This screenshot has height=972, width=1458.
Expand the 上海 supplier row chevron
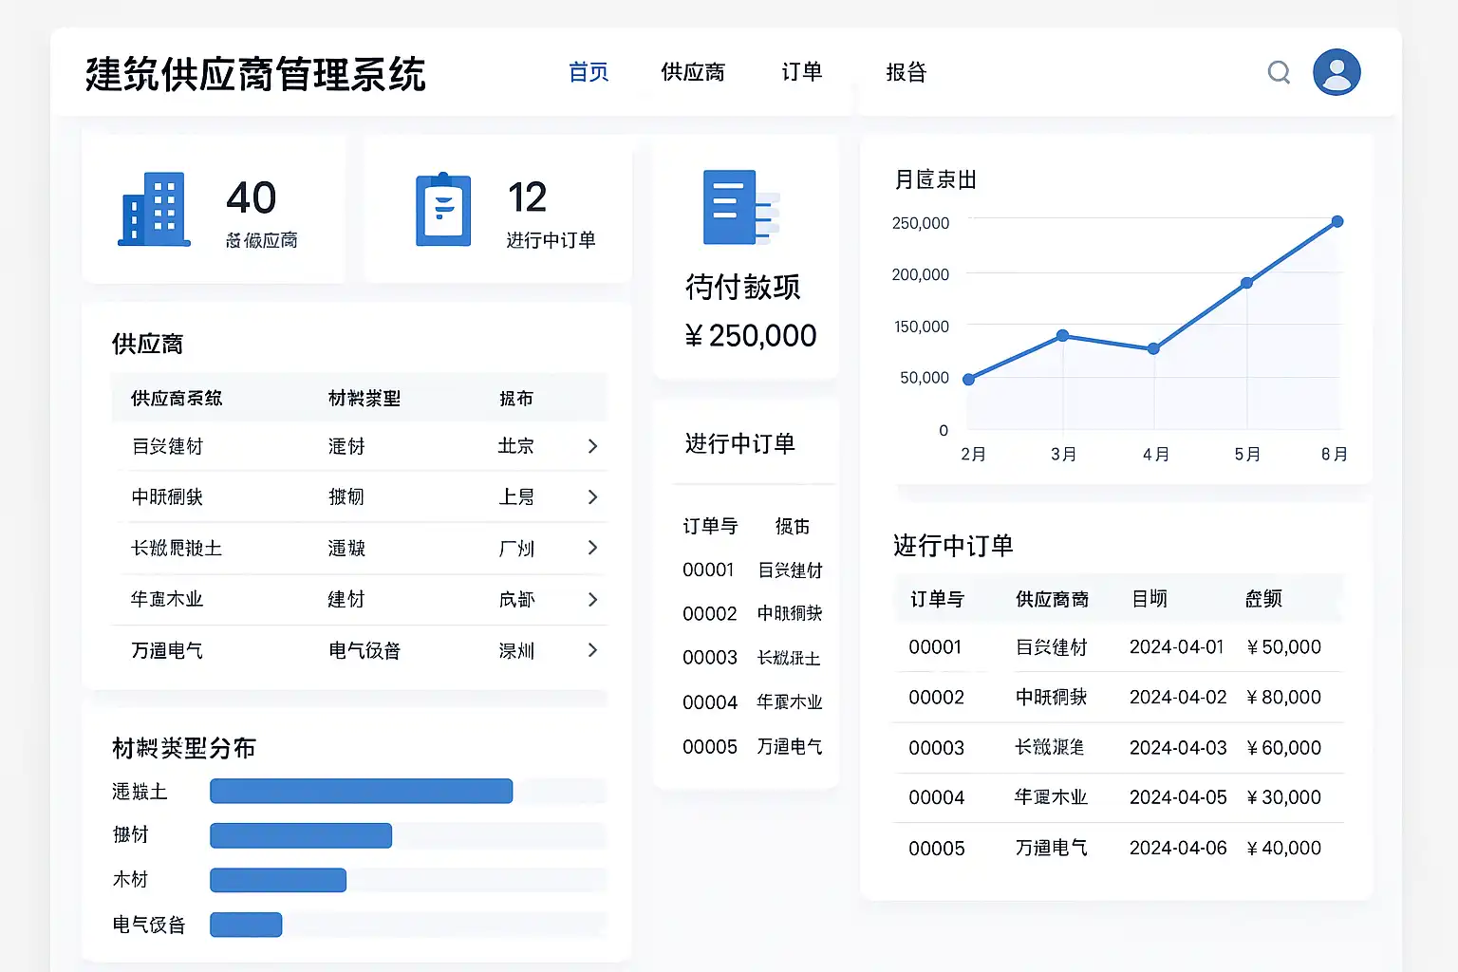[592, 497]
